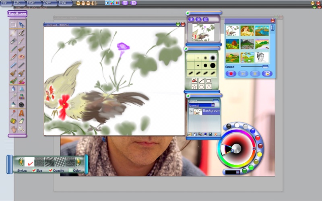Click the Eusoftware logo button

[17, 14]
